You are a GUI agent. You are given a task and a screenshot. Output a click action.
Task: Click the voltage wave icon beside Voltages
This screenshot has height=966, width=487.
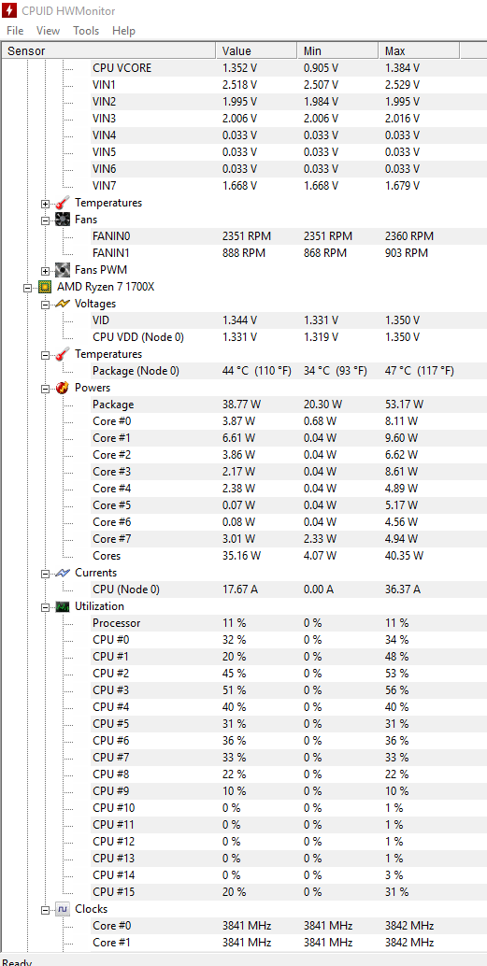click(x=63, y=303)
